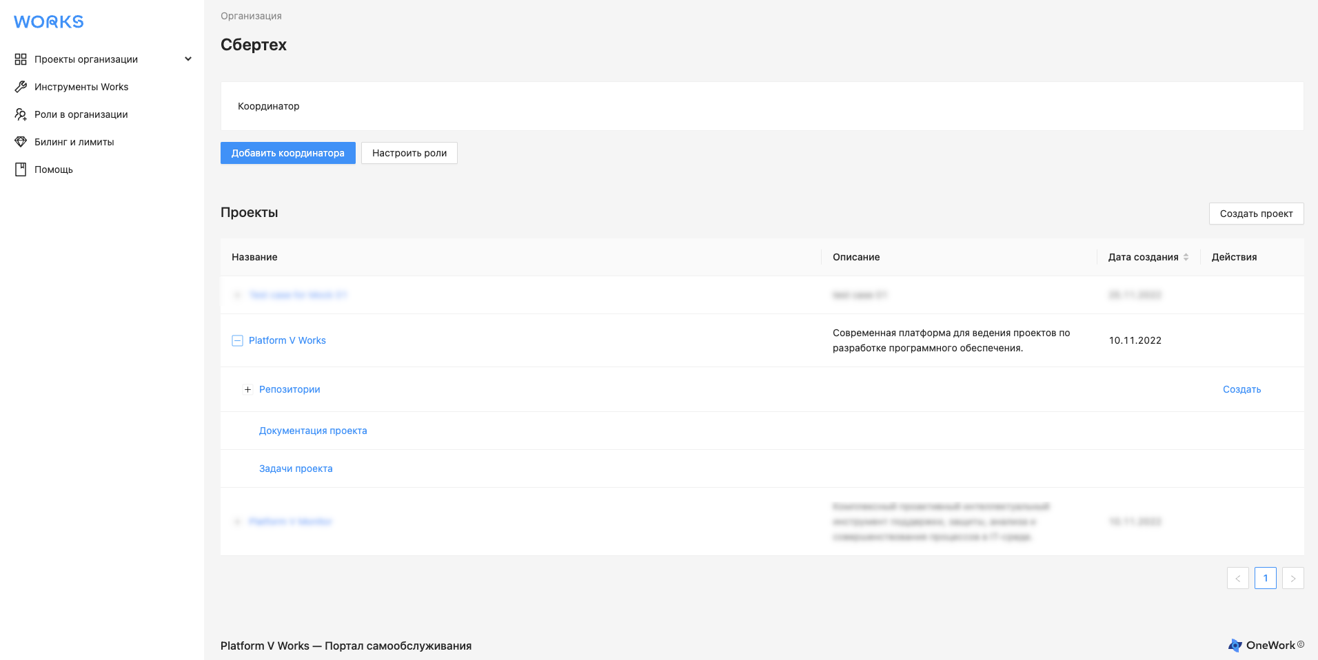The width and height of the screenshot is (1318, 660).
Task: Open Задачи проекта link
Action: click(296, 468)
